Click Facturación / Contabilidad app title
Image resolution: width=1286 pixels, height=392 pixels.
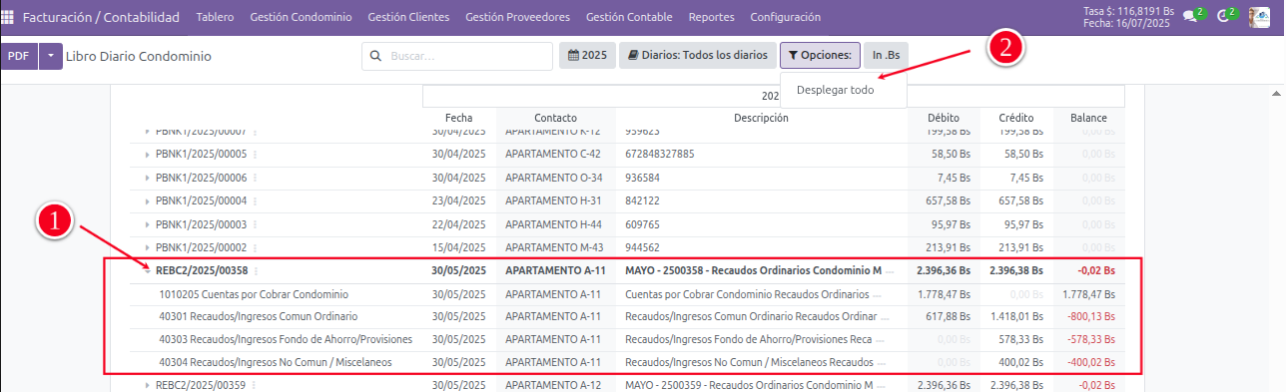pyautogui.click(x=101, y=17)
